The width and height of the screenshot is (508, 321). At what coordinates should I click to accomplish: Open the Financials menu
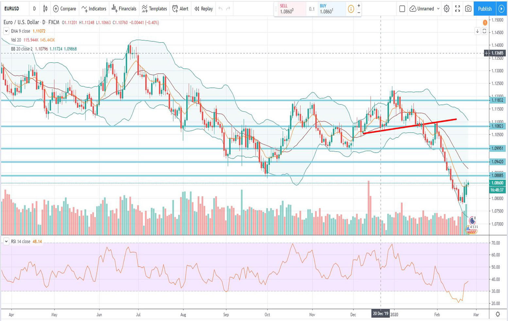coord(124,9)
